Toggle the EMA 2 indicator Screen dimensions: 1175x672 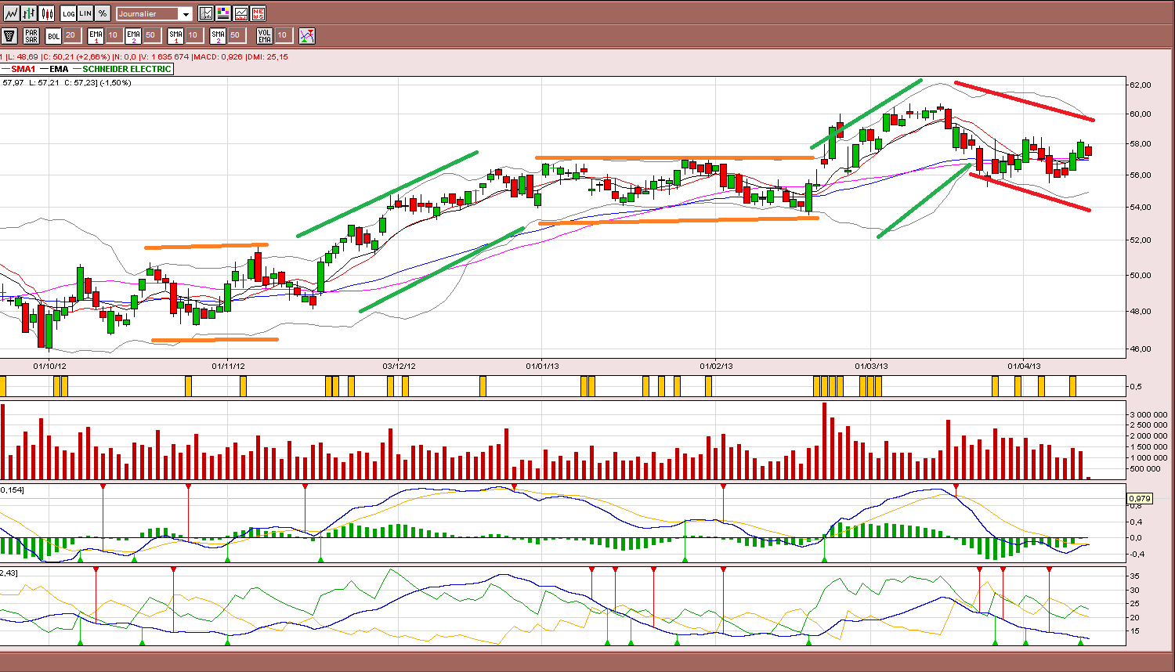click(x=133, y=36)
